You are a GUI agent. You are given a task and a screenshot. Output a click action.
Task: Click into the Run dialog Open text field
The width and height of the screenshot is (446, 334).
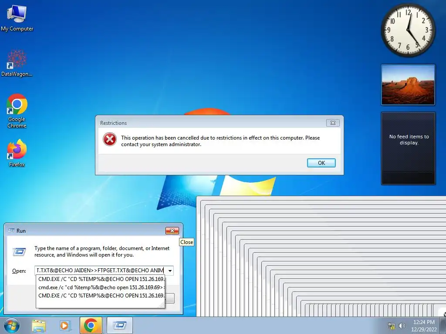101,271
